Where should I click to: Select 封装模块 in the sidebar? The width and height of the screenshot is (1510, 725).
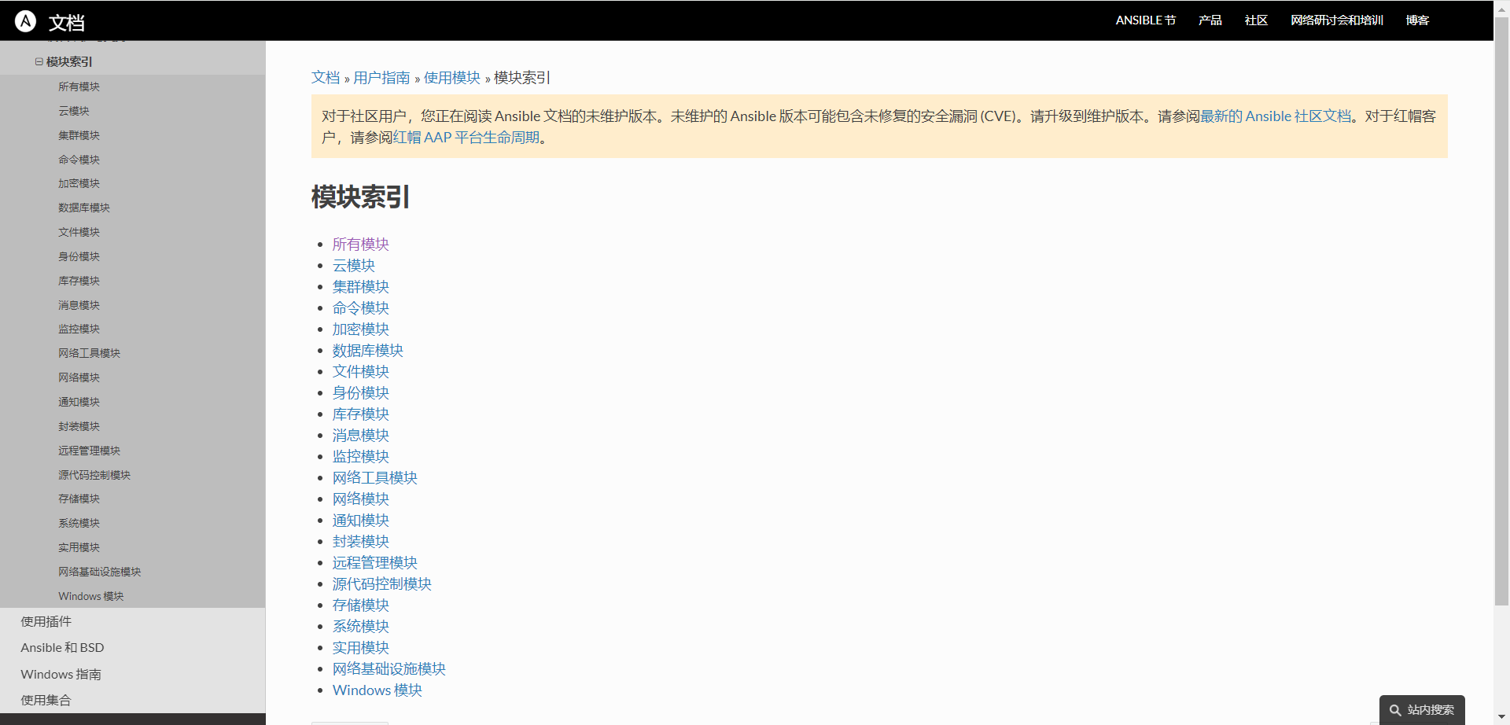tap(79, 426)
